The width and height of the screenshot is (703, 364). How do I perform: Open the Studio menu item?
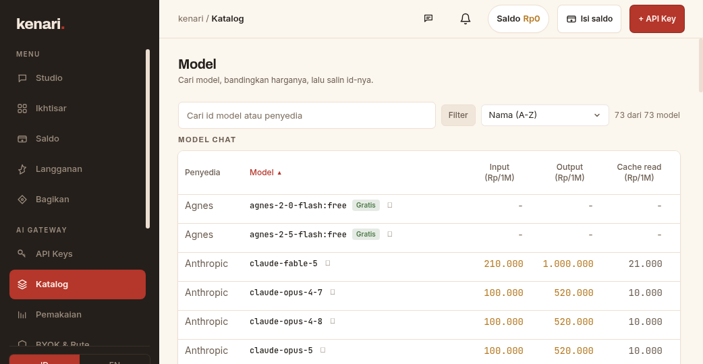coord(78,78)
